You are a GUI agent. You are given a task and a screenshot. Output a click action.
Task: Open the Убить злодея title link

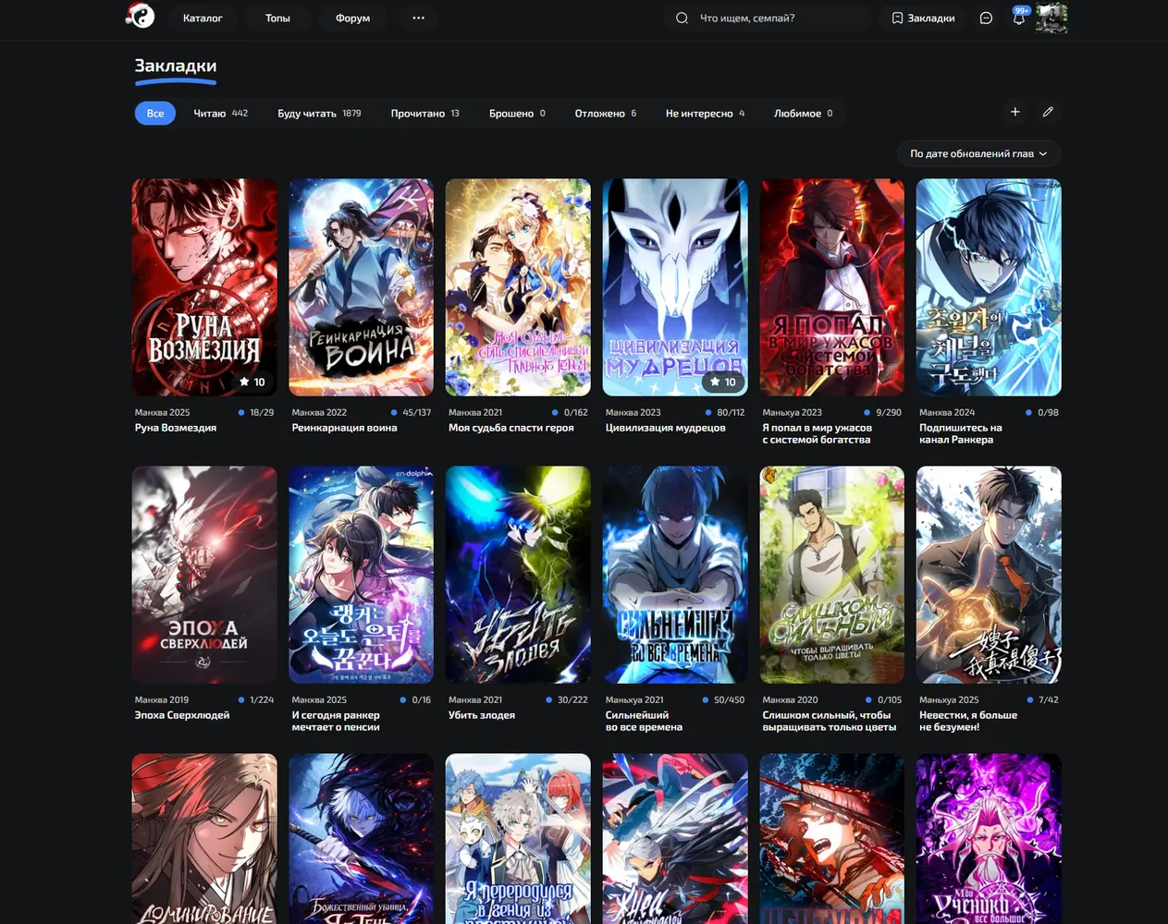[x=481, y=715]
